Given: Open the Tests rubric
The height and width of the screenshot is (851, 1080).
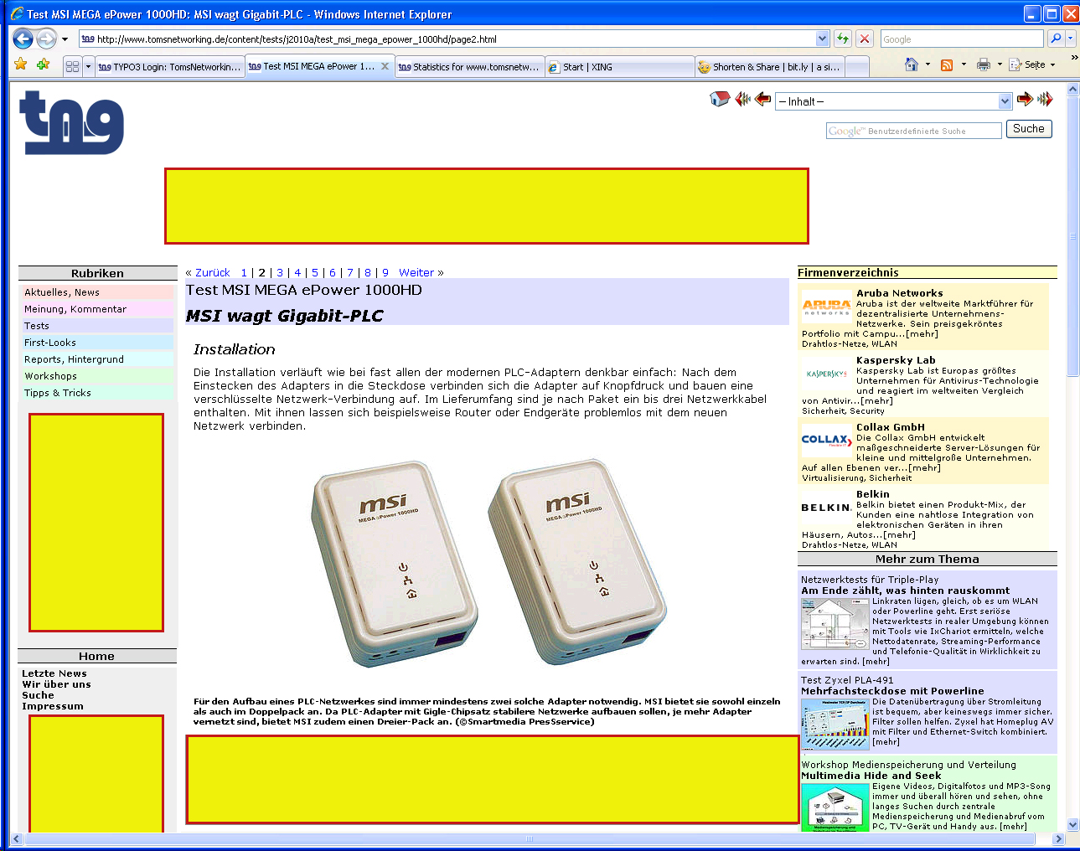Looking at the screenshot, I should pos(97,326).
